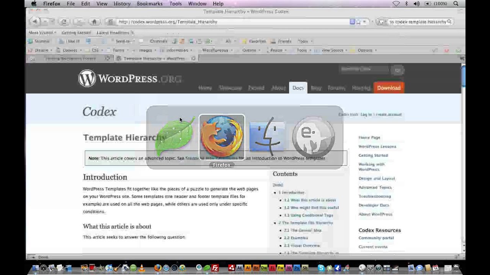This screenshot has height=275, width=490.
Task: Expand the Resize dropdown
Action: pos(276,50)
